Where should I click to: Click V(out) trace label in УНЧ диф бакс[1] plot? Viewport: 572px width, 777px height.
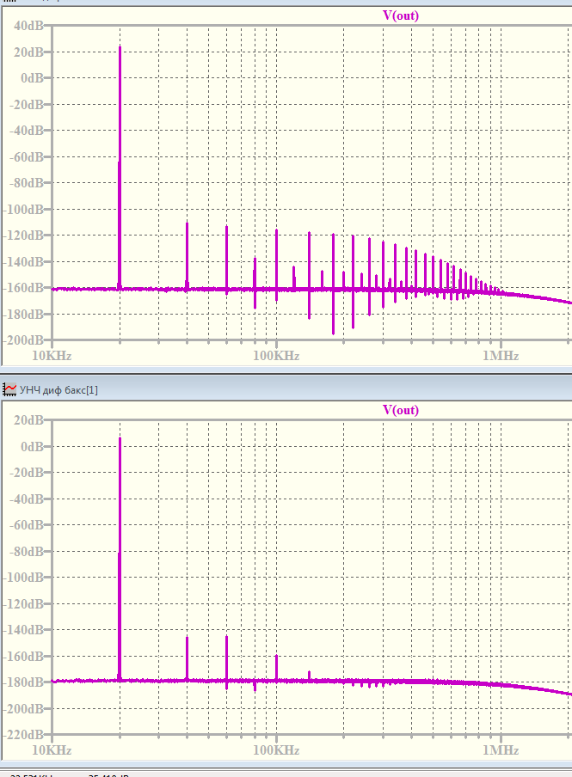[401, 410]
